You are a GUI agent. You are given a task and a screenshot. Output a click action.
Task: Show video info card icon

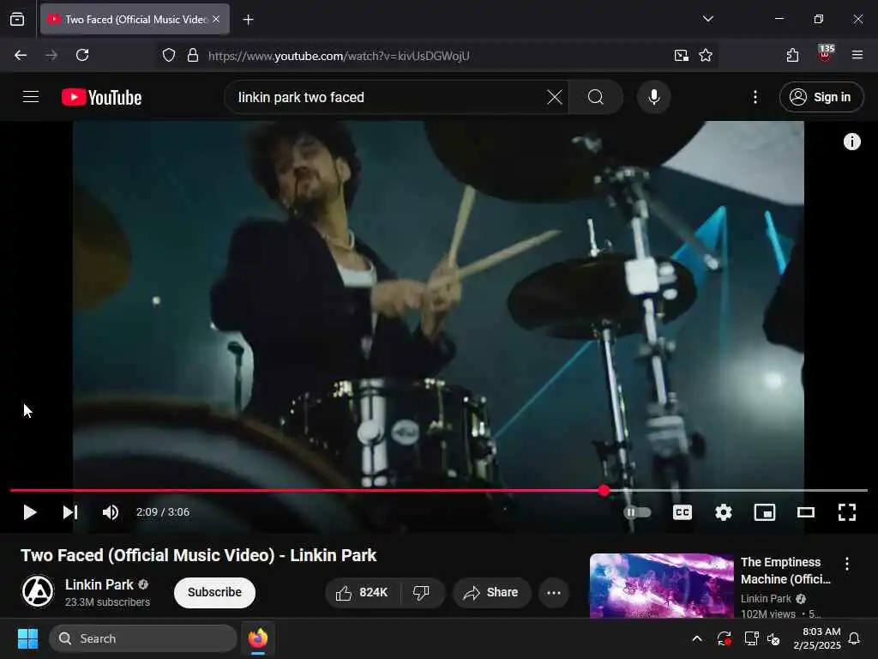[x=851, y=142]
